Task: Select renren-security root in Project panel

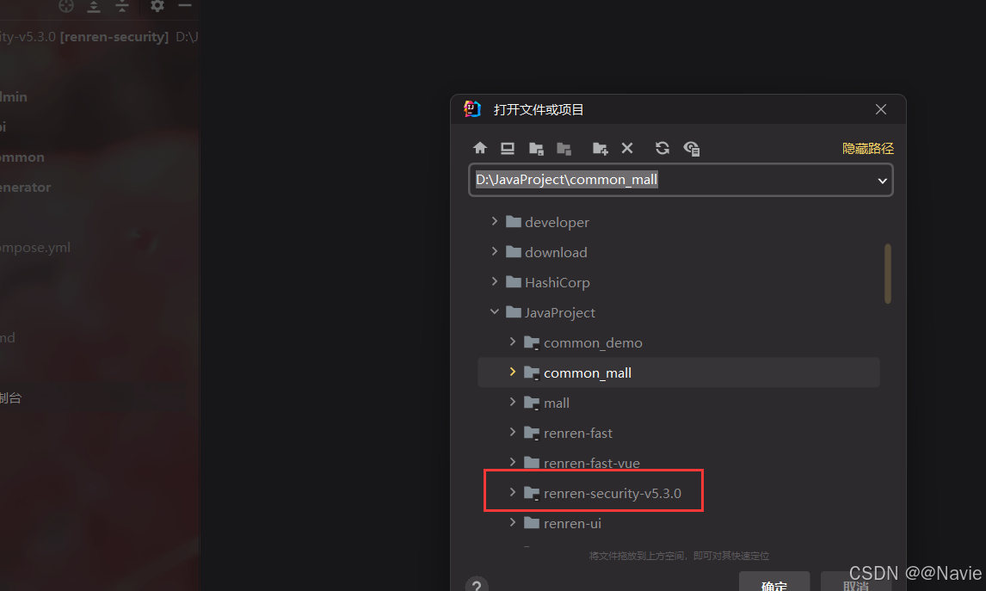Action: [x=99, y=37]
